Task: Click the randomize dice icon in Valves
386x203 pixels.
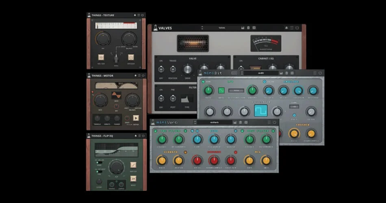Action: tap(254, 28)
